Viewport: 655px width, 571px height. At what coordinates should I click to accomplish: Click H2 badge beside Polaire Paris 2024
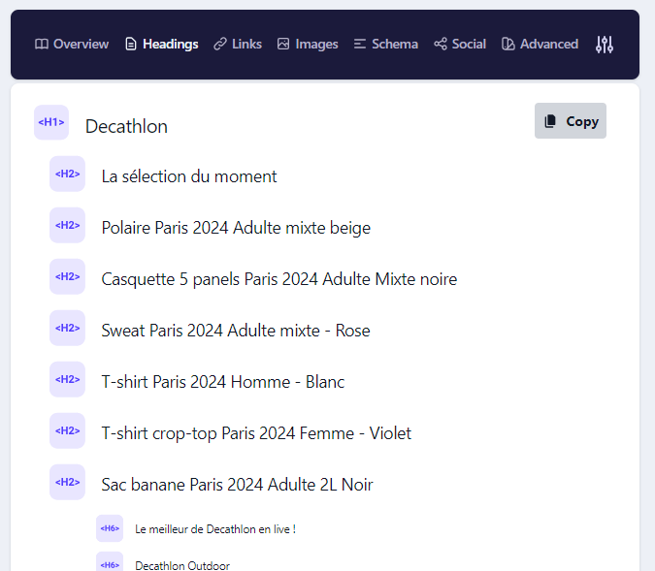[x=67, y=225]
